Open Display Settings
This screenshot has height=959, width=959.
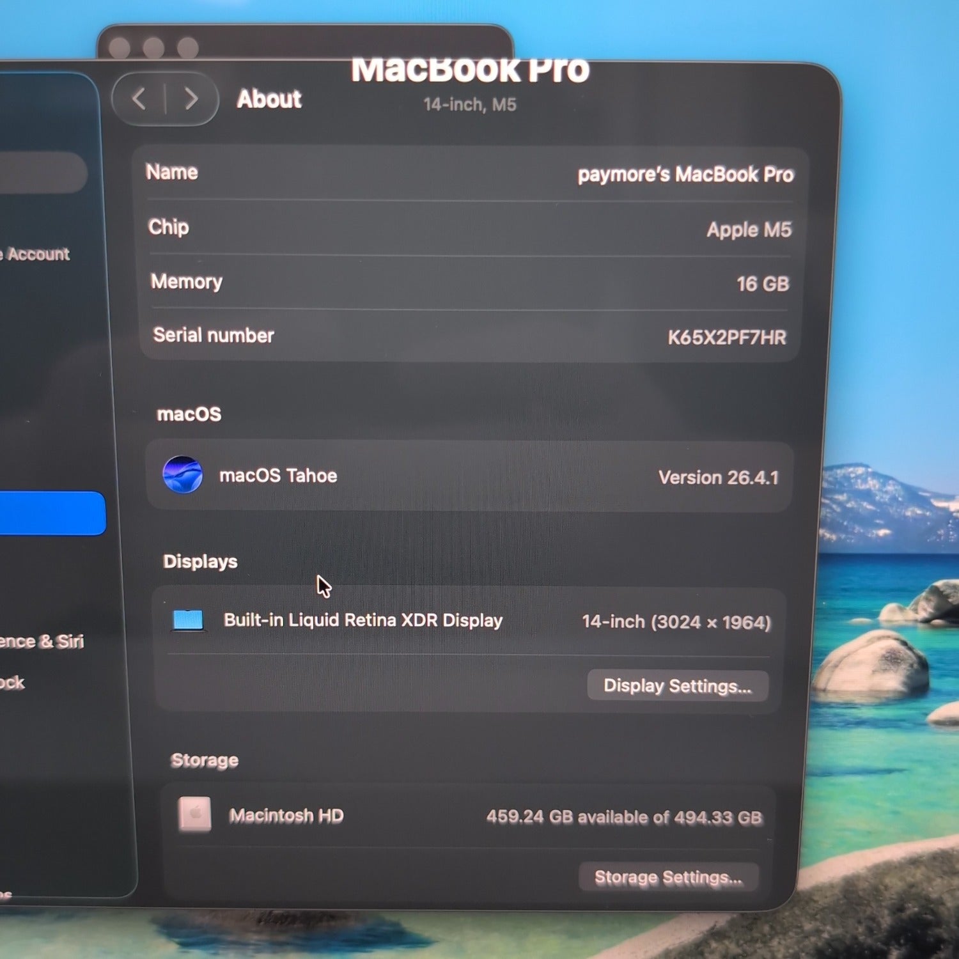(678, 686)
